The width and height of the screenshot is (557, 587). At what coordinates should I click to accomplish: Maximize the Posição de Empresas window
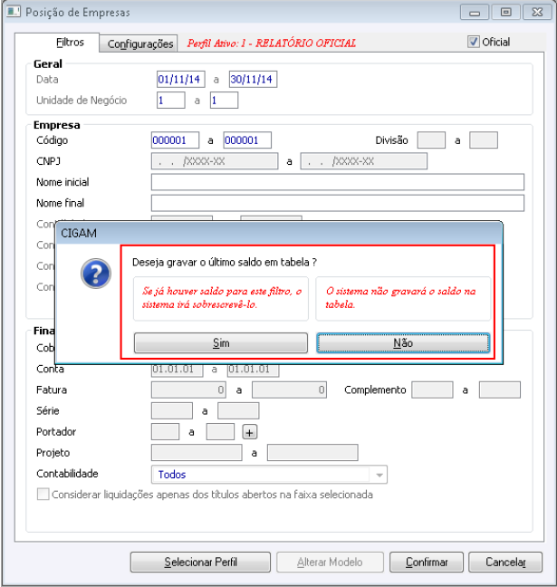[x=505, y=13]
